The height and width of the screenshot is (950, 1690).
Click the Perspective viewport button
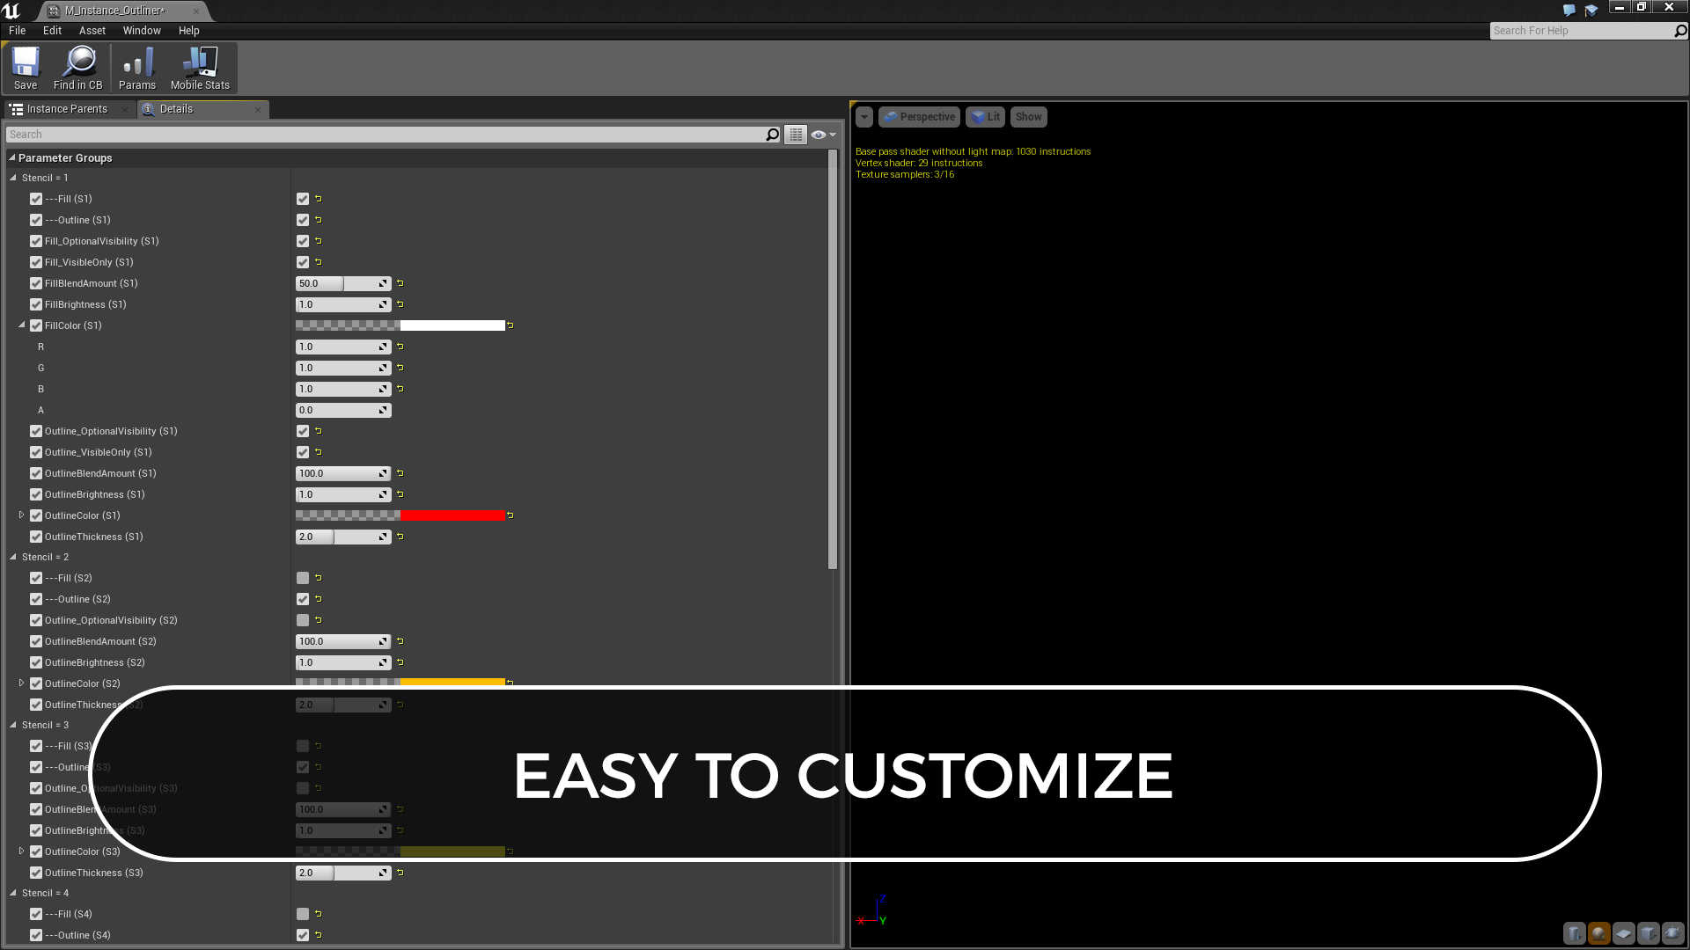click(x=920, y=117)
